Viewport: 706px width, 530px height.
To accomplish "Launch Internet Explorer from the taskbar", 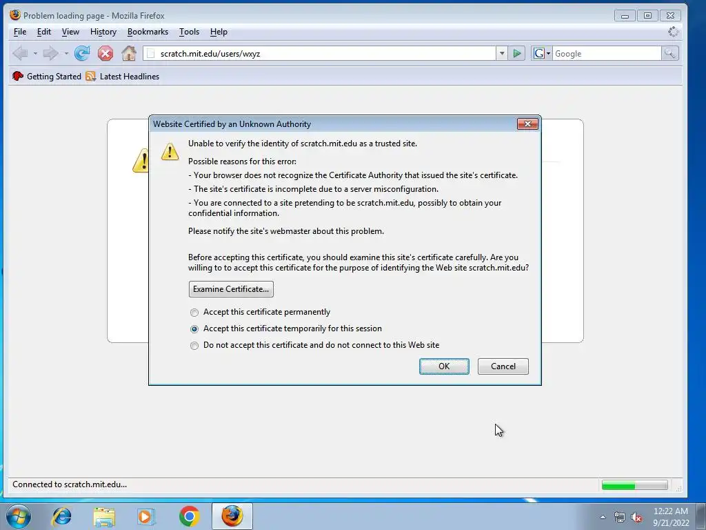I will pos(61,516).
